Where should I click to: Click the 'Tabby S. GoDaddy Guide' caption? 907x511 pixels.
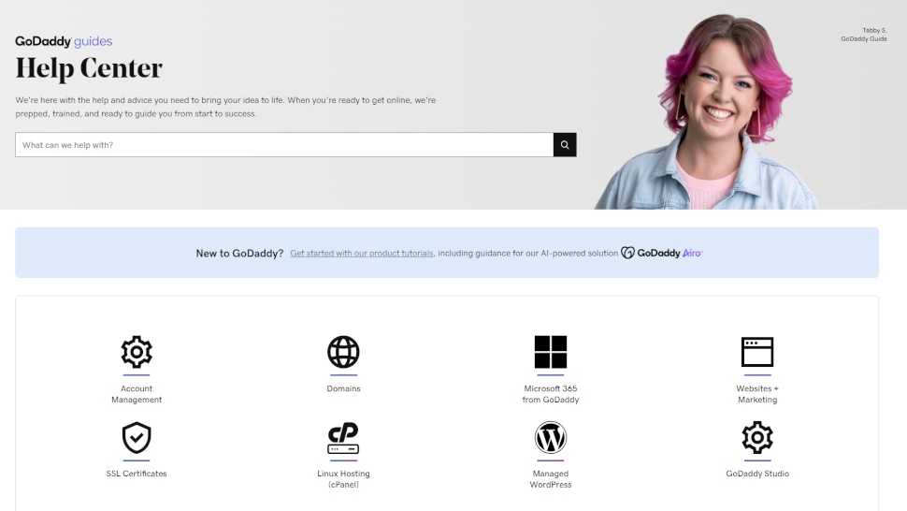(x=864, y=34)
